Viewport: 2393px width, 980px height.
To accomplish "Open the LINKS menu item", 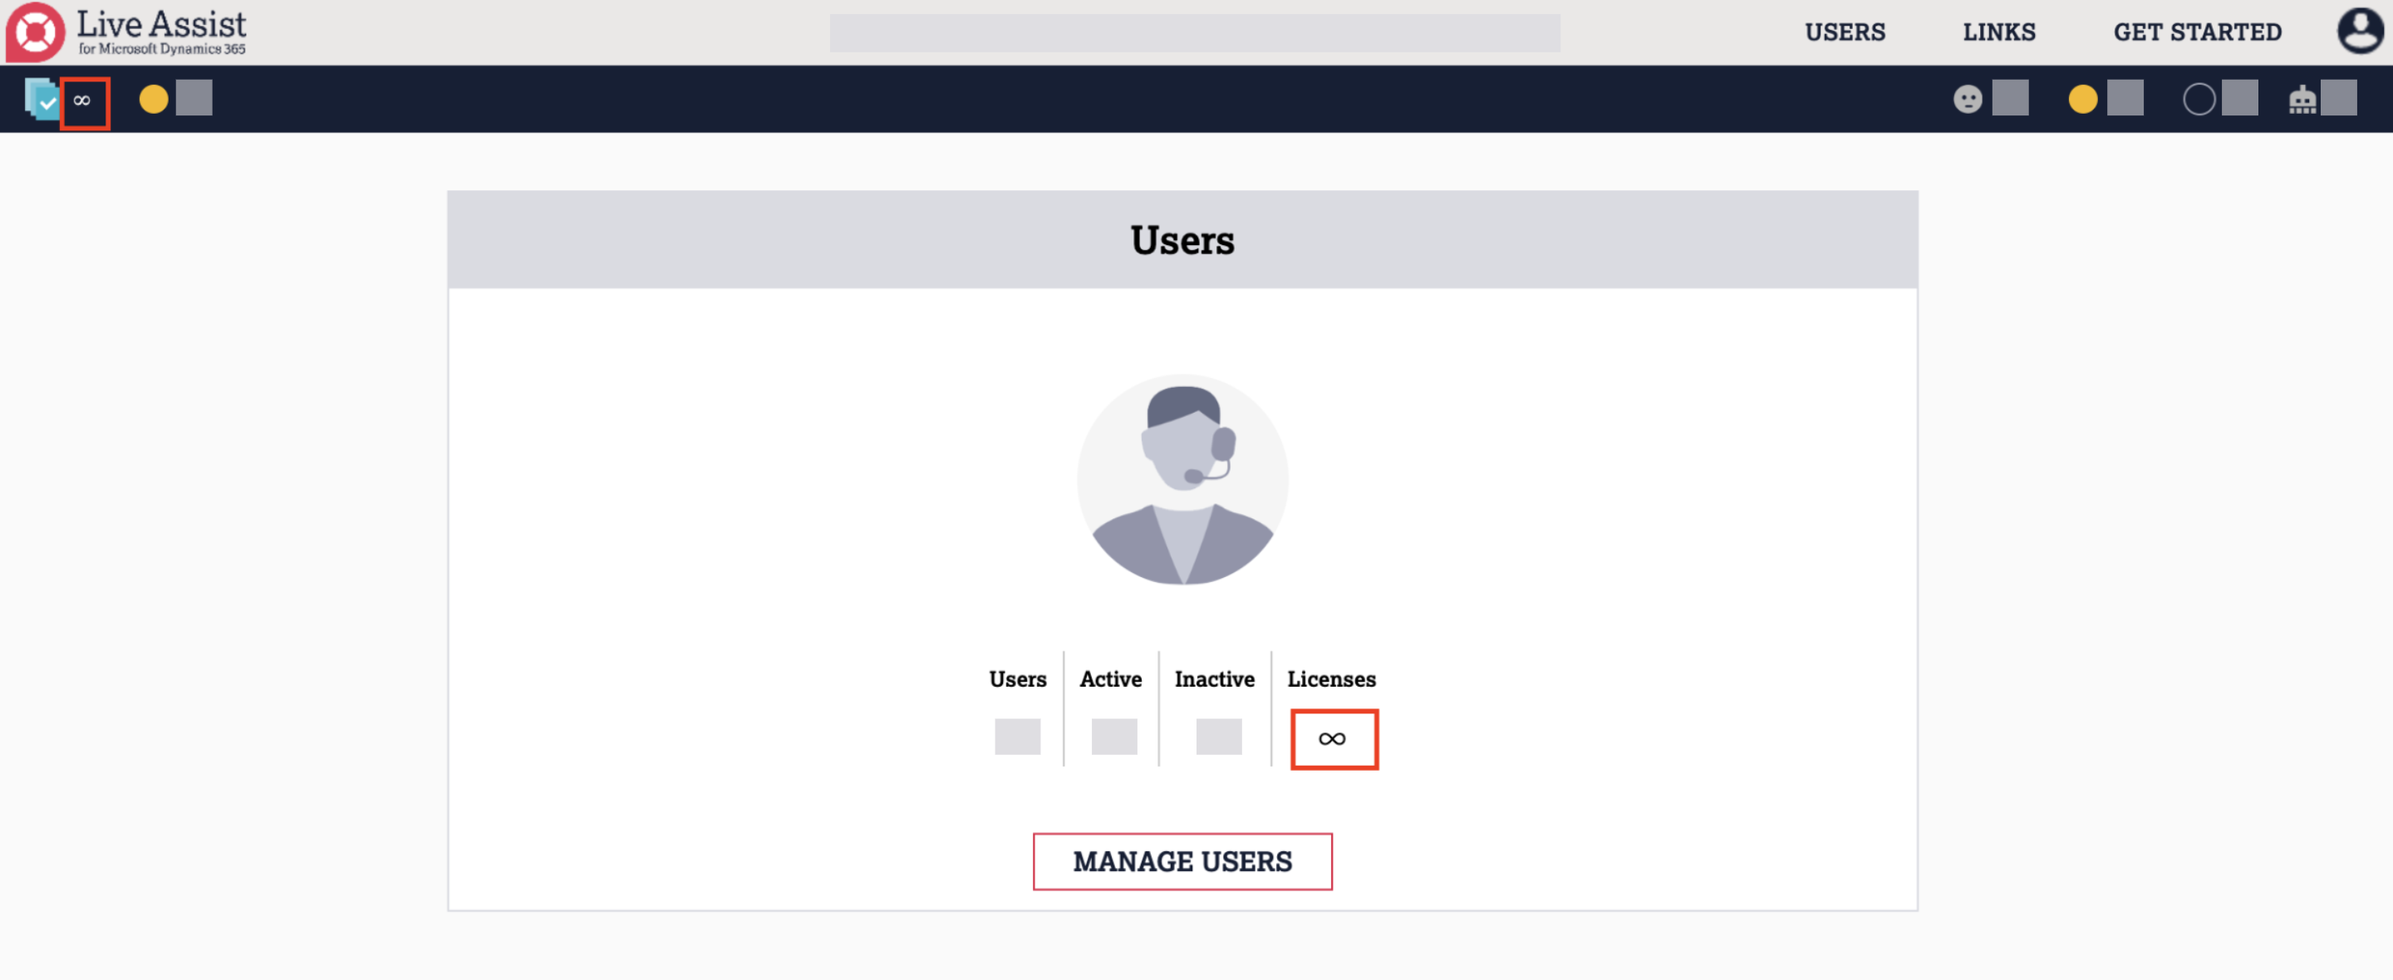I will pyautogui.click(x=1999, y=32).
